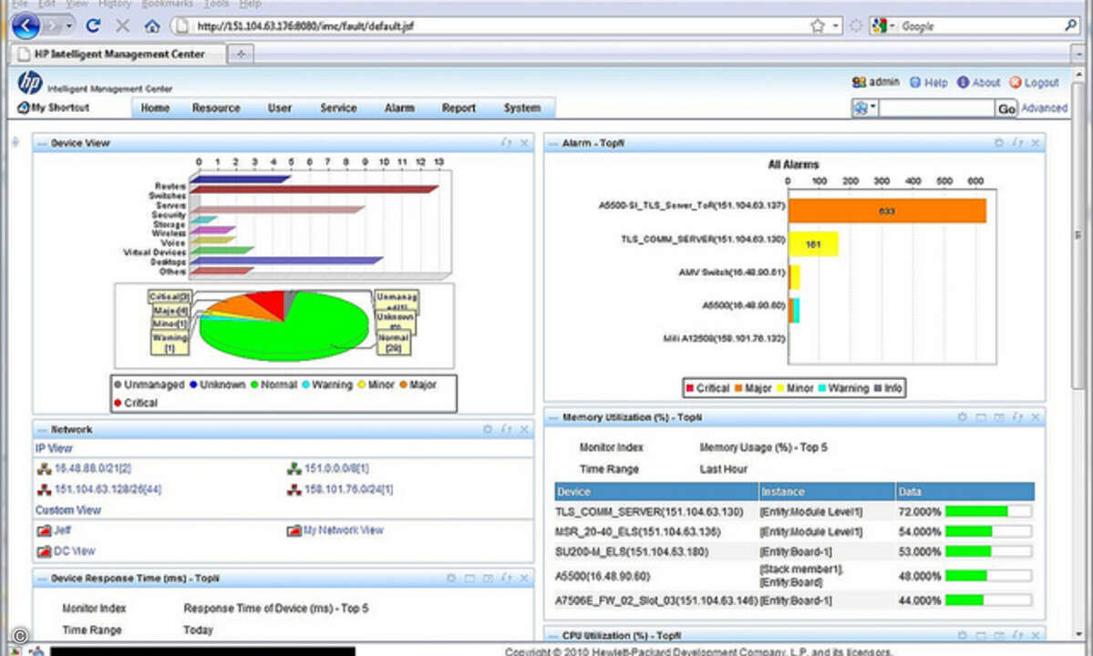Click the admin user icon
Image resolution: width=1093 pixels, height=656 pixels.
click(859, 82)
